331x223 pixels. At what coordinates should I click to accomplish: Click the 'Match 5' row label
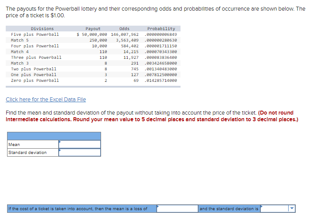click(19, 40)
